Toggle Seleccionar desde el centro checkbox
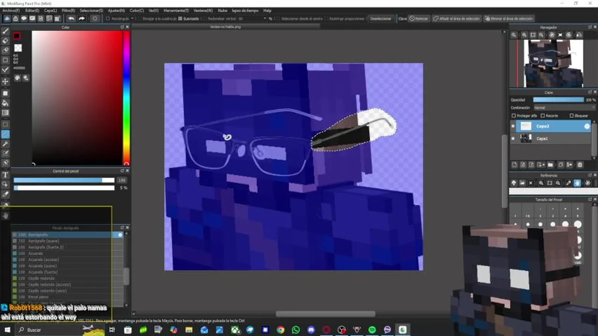 click(x=277, y=19)
